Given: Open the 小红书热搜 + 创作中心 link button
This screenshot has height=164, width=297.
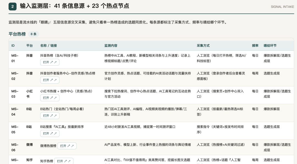Looking at the screenshot, I should click(50, 98).
